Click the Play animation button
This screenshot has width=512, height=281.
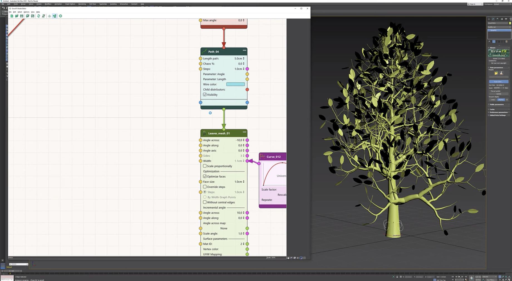(459, 277)
